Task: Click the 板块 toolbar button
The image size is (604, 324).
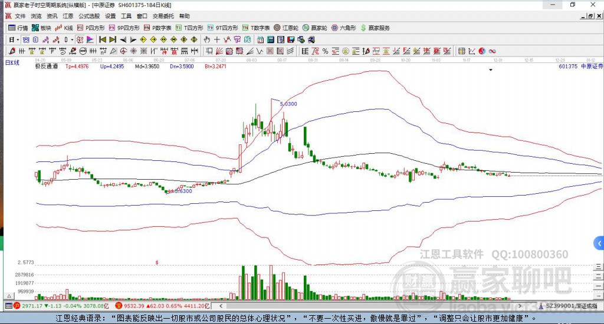Action: [x=42, y=28]
